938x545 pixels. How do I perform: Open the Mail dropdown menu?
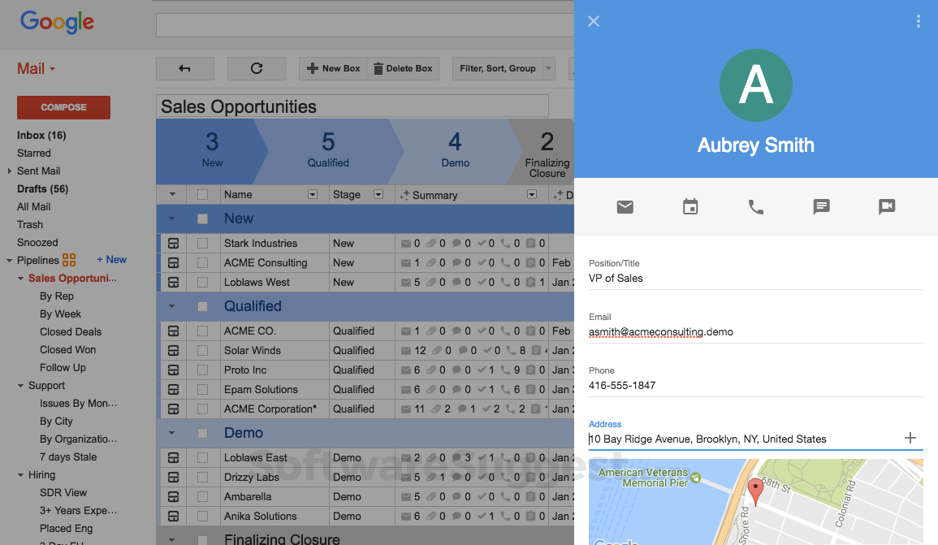[37, 69]
